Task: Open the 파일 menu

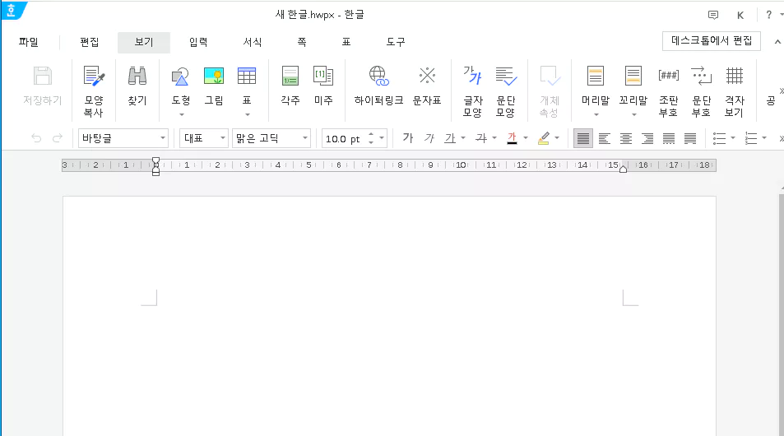Action: [29, 43]
